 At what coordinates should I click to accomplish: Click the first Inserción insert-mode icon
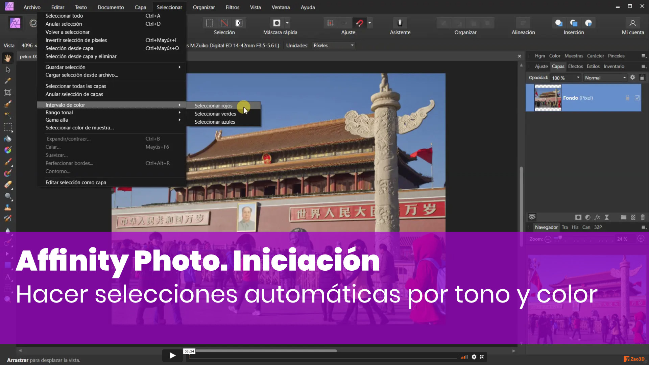coord(559,23)
